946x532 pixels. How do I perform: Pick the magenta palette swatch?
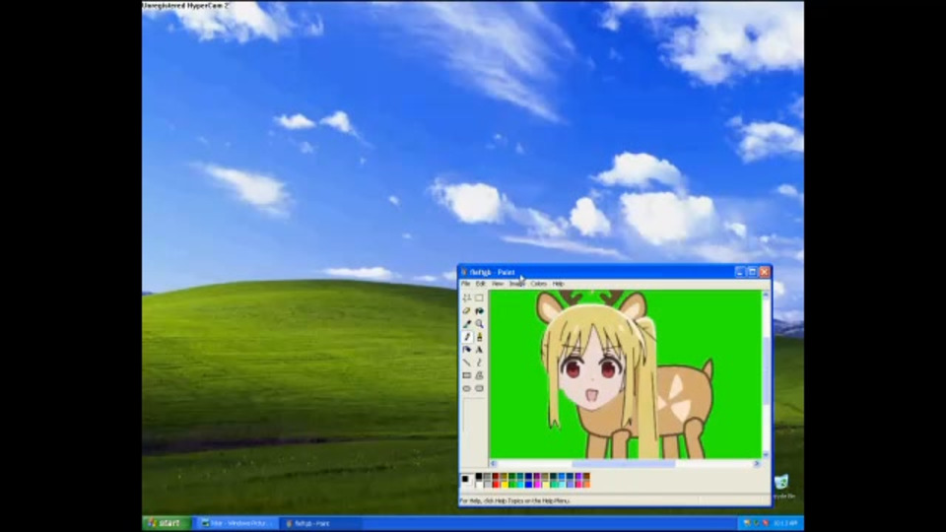[537, 485]
